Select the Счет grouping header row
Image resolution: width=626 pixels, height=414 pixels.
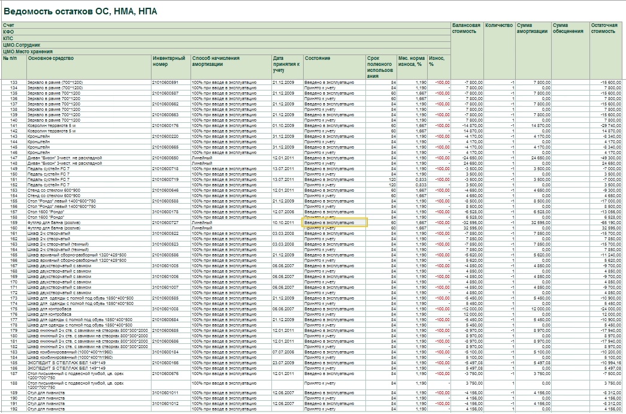(x=225, y=25)
